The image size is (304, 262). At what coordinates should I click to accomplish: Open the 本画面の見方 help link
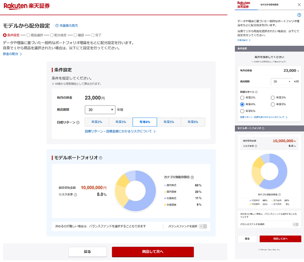[x=69, y=26]
